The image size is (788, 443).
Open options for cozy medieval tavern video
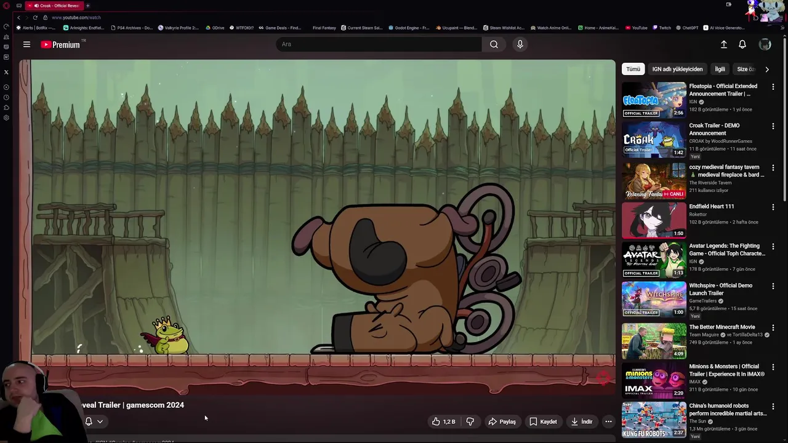point(773,167)
